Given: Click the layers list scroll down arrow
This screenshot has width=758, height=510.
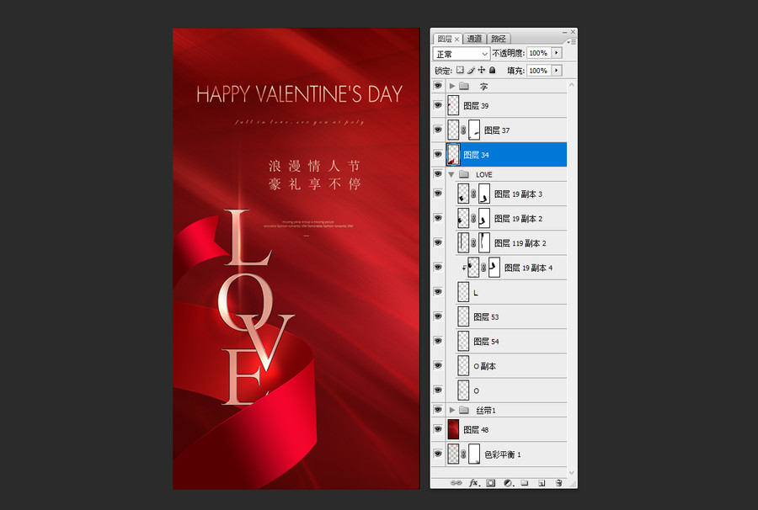Looking at the screenshot, I should click(572, 472).
